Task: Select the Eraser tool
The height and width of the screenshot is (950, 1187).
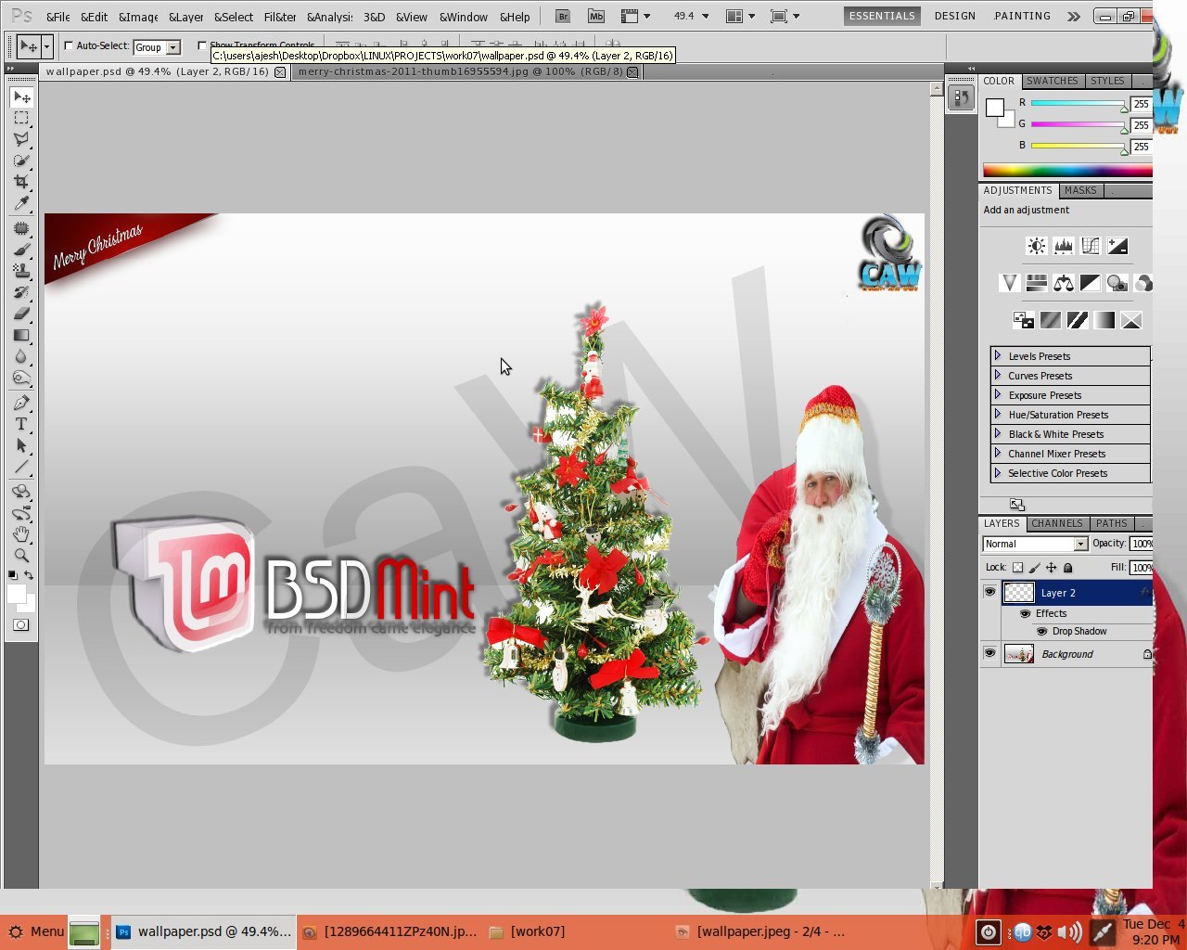Action: click(21, 314)
